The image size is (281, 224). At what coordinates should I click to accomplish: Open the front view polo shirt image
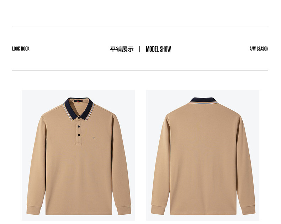pos(78,155)
